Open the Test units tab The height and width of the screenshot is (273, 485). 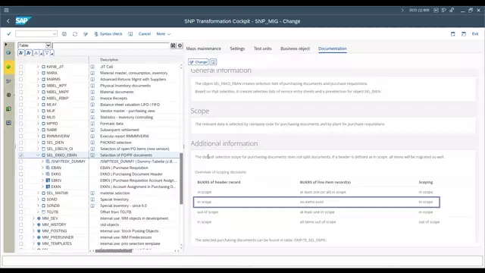(263, 49)
